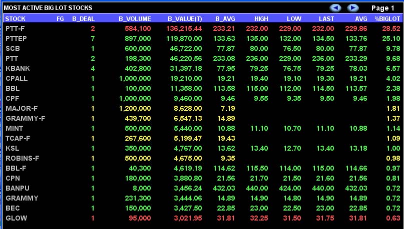Select the GRAMMY-F stock symbol
This screenshot has width=404, height=229.
(25, 118)
